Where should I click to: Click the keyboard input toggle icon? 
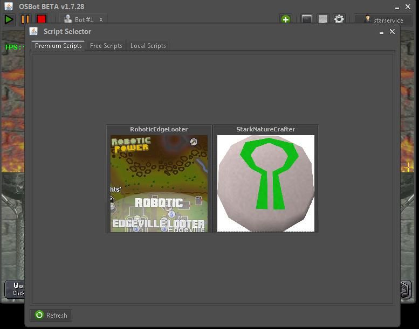click(x=322, y=19)
